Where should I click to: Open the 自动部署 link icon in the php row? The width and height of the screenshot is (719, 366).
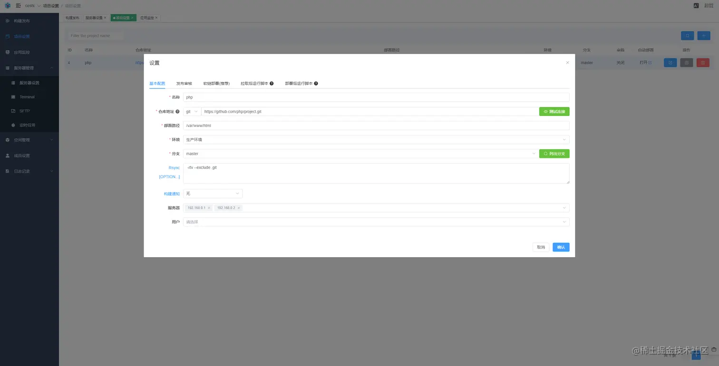coord(650,63)
